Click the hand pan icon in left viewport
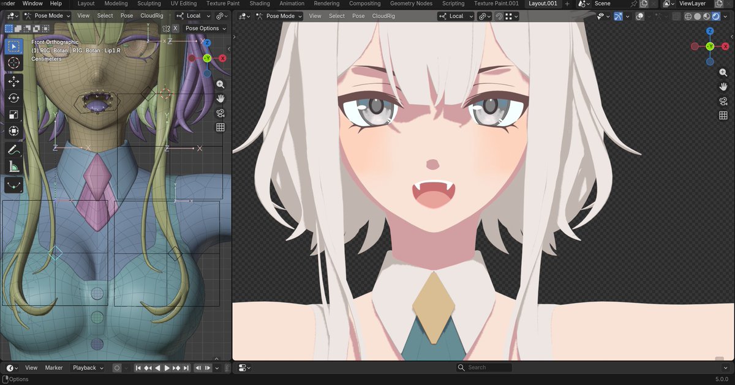Viewport: 735px width, 385px height. coord(221,99)
